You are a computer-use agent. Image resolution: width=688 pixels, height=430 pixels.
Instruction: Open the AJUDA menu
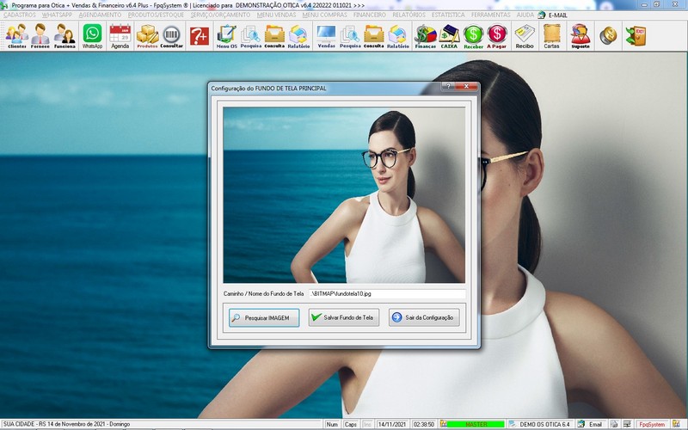tap(525, 15)
